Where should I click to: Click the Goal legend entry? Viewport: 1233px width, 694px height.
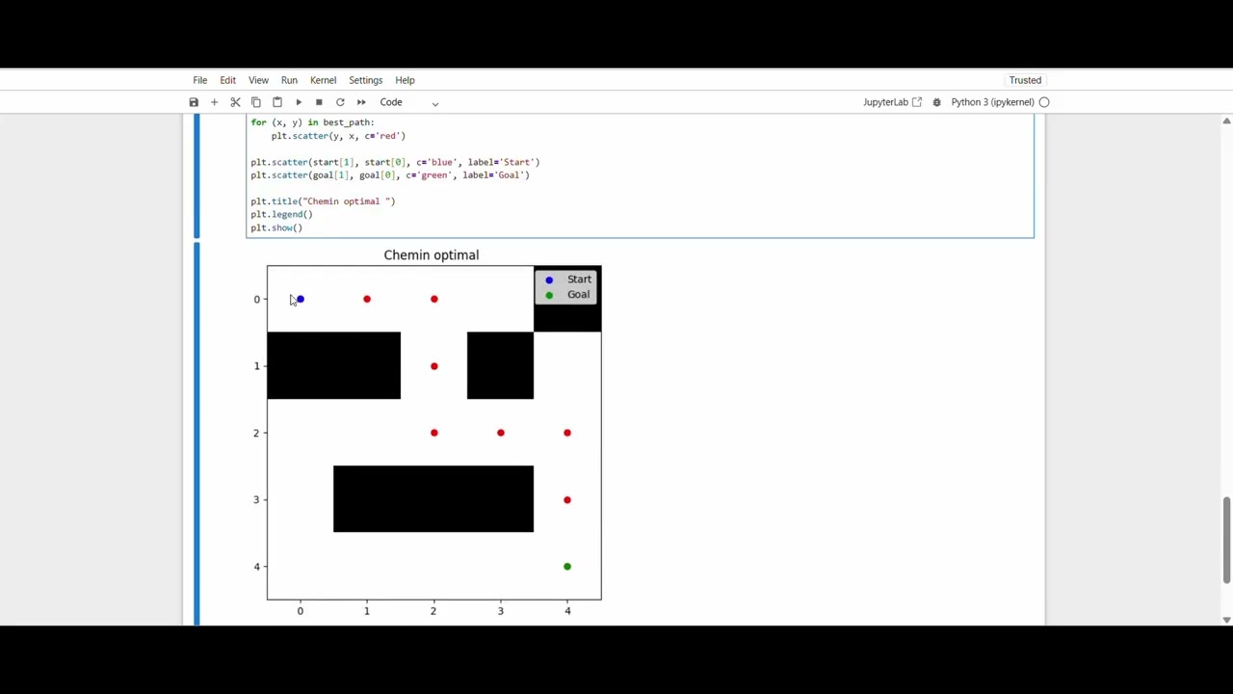(x=568, y=295)
